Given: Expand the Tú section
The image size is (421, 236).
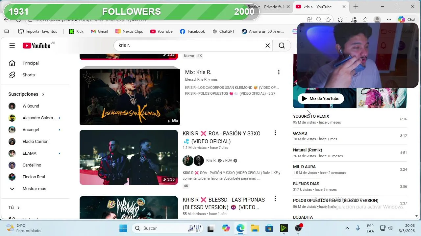Looking at the screenshot, I should coord(14,207).
